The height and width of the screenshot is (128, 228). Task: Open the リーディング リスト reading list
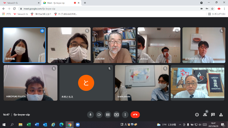[x=217, y=14]
